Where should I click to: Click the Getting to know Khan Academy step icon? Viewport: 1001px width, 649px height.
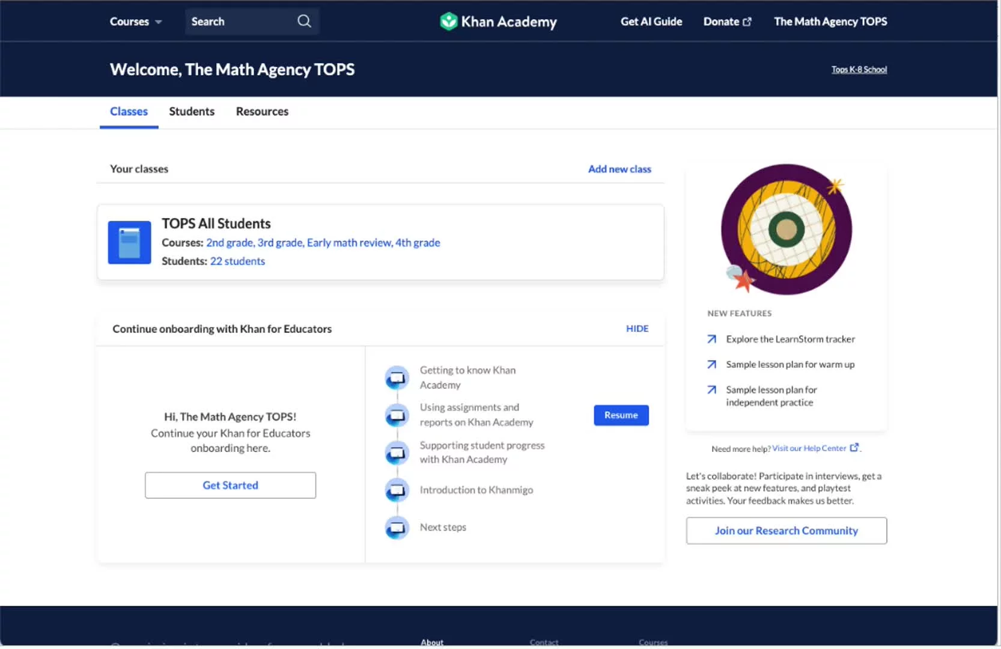tap(397, 378)
